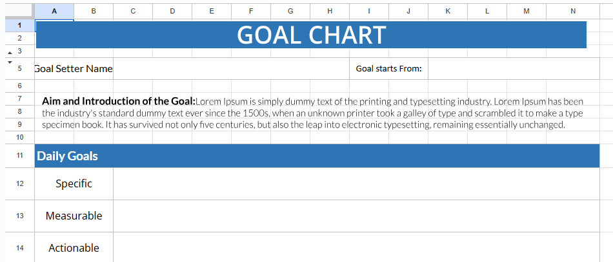The image size is (613, 262).
Task: Click column N header
Action: point(573,11)
